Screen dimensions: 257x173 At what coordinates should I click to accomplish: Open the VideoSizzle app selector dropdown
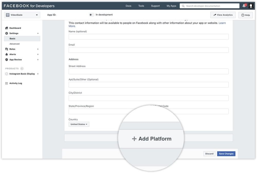[22, 15]
